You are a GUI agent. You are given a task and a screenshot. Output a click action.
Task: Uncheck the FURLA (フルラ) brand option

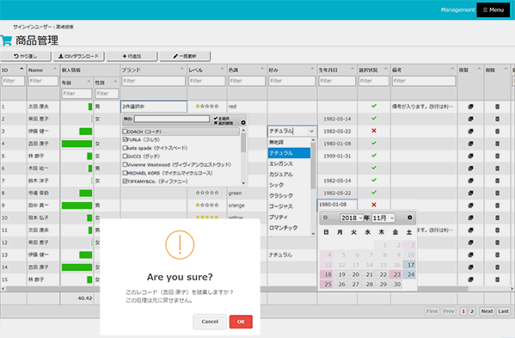tap(125, 139)
